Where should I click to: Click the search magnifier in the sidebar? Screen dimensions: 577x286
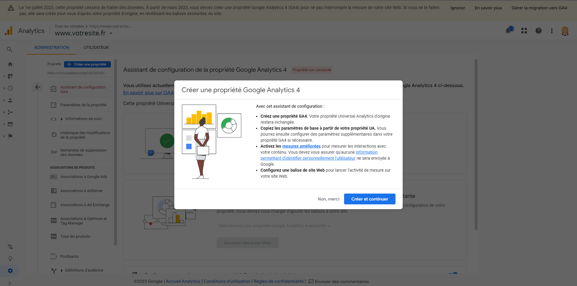pyautogui.click(x=10, y=49)
